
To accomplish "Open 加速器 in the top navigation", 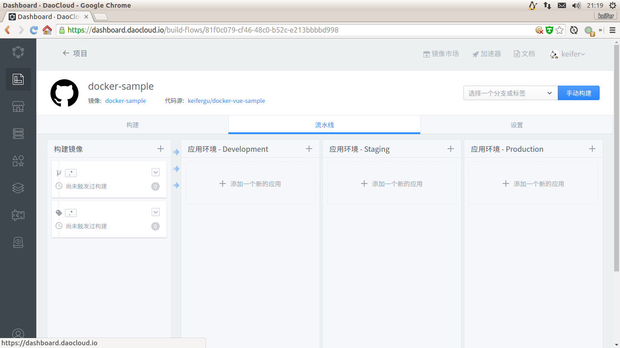I will pyautogui.click(x=487, y=53).
